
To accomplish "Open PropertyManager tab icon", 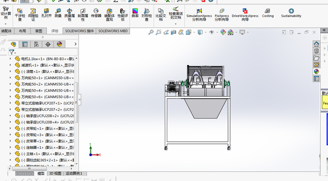I will click(25, 44).
